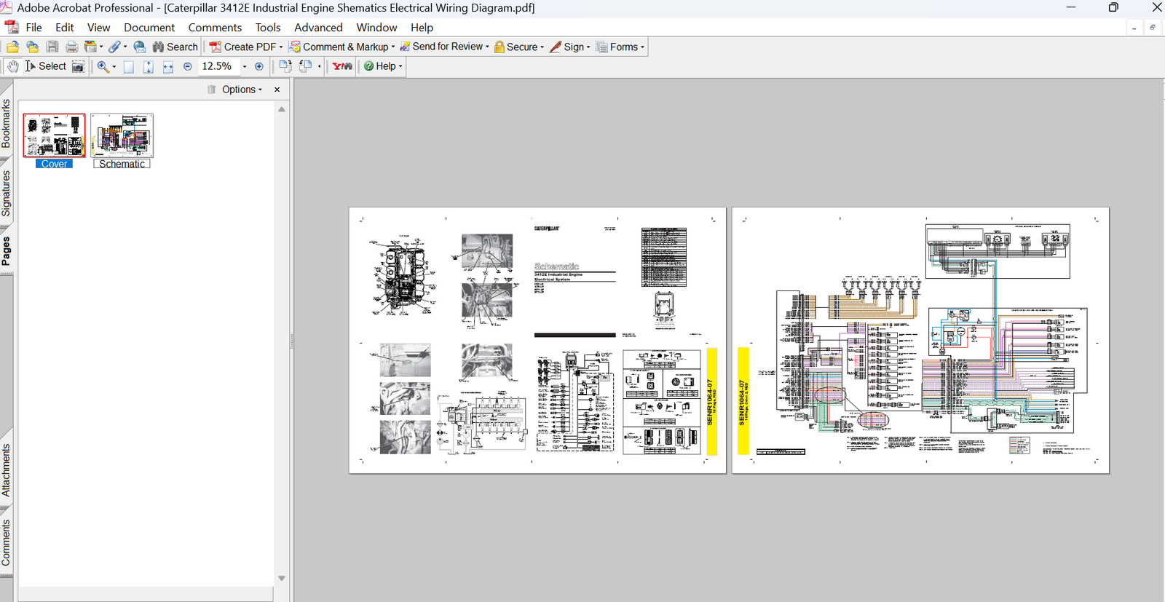Set view to Actual Size icon
The width and height of the screenshot is (1165, 602).
click(129, 66)
